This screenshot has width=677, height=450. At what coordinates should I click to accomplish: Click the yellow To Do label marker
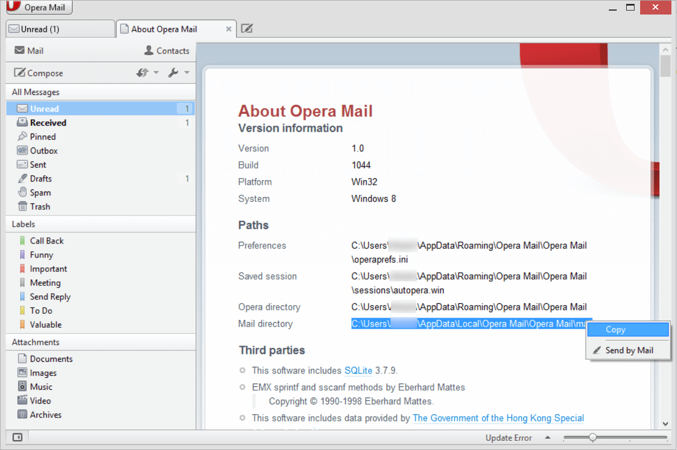tap(22, 310)
